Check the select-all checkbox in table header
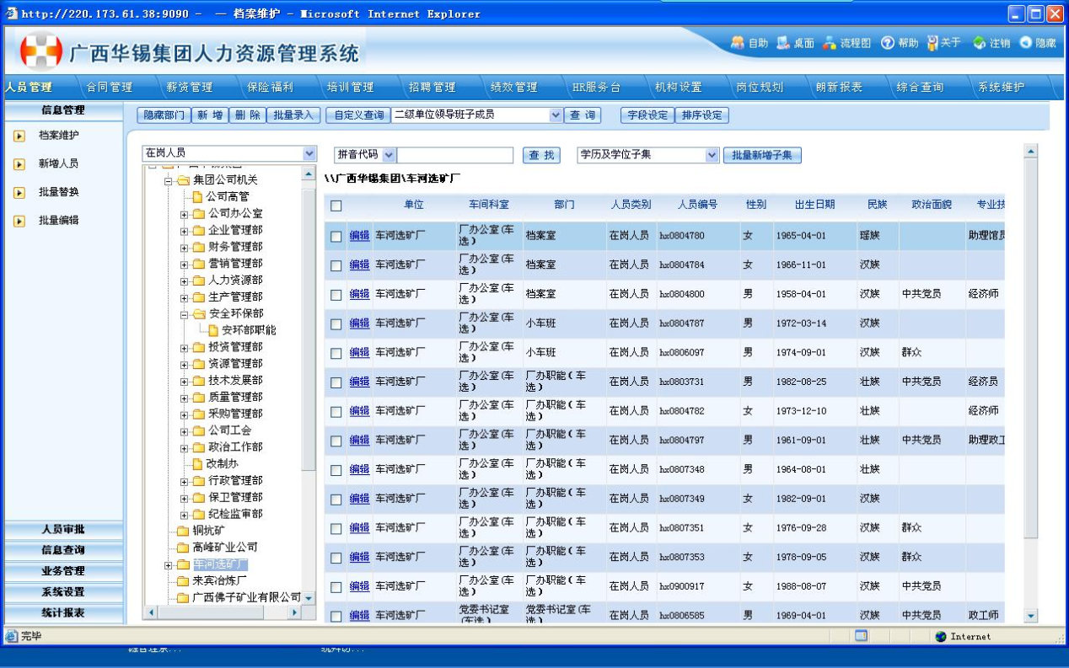 336,206
